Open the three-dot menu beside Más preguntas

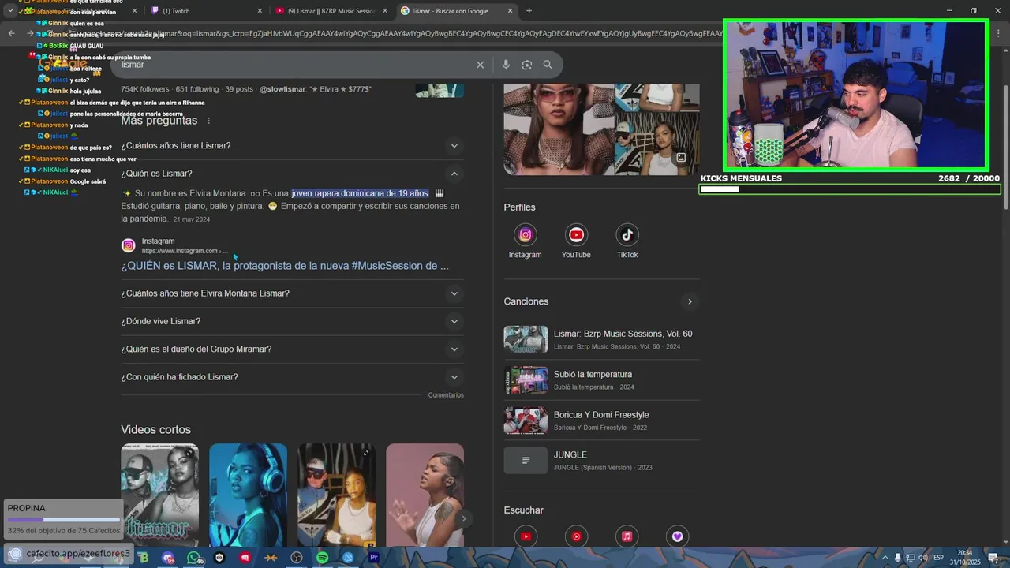209,121
